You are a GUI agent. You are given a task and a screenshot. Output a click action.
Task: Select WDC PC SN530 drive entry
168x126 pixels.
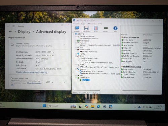(98, 63)
